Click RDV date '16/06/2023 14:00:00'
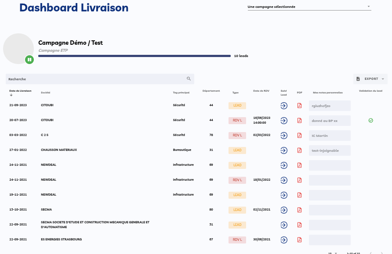 click(x=262, y=120)
